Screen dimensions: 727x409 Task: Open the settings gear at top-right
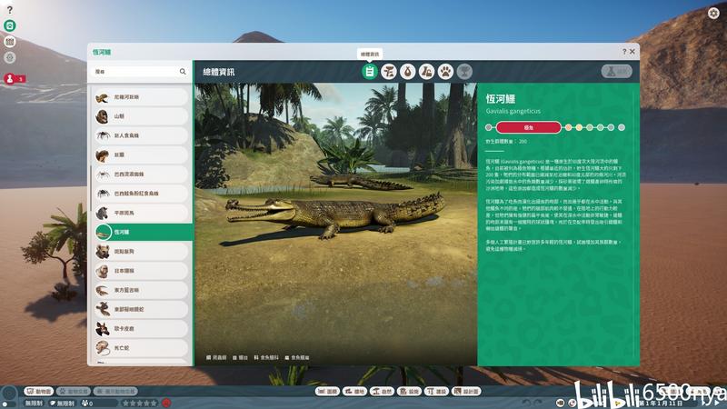point(713,13)
